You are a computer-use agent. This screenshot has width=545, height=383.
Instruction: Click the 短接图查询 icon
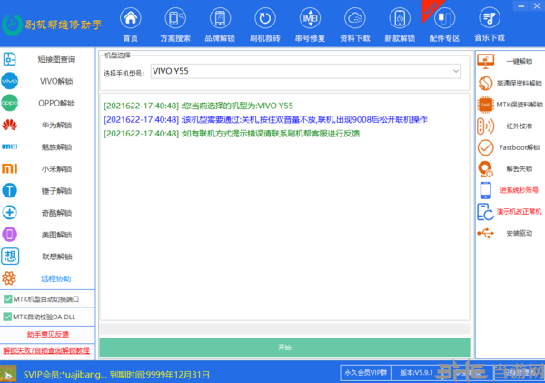click(x=9, y=59)
